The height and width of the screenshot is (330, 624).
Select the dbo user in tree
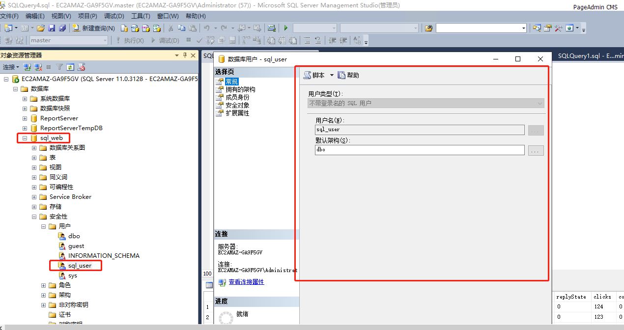74,236
